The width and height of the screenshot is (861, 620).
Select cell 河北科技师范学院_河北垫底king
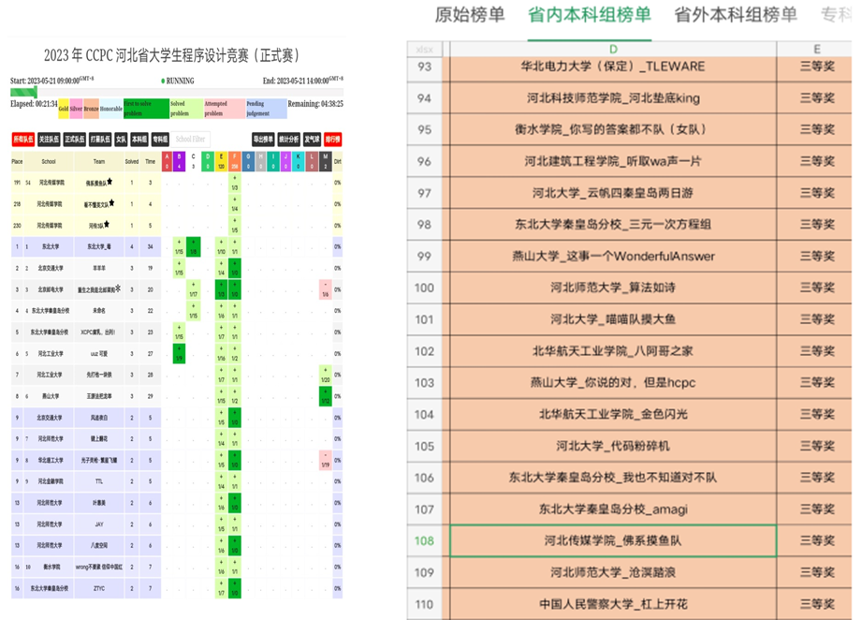[613, 98]
